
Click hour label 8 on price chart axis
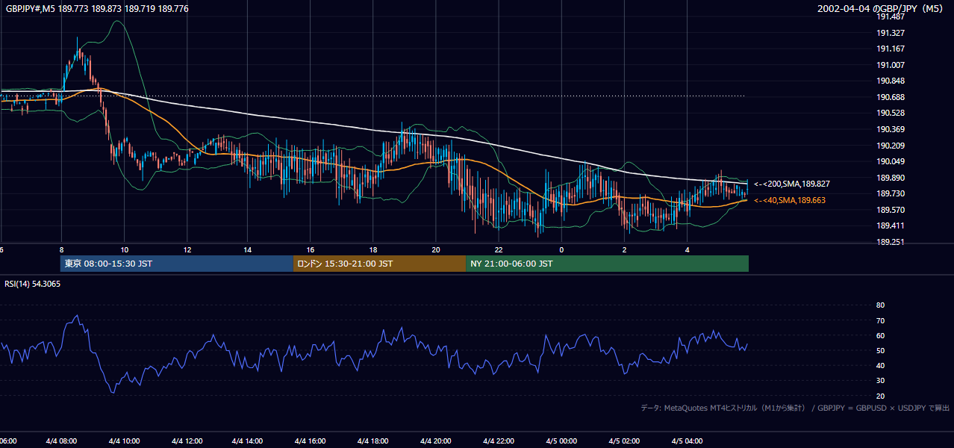[x=62, y=250]
